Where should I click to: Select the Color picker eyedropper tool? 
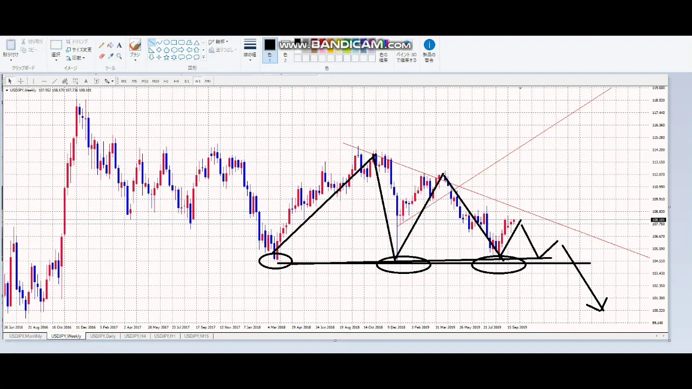coord(110,56)
